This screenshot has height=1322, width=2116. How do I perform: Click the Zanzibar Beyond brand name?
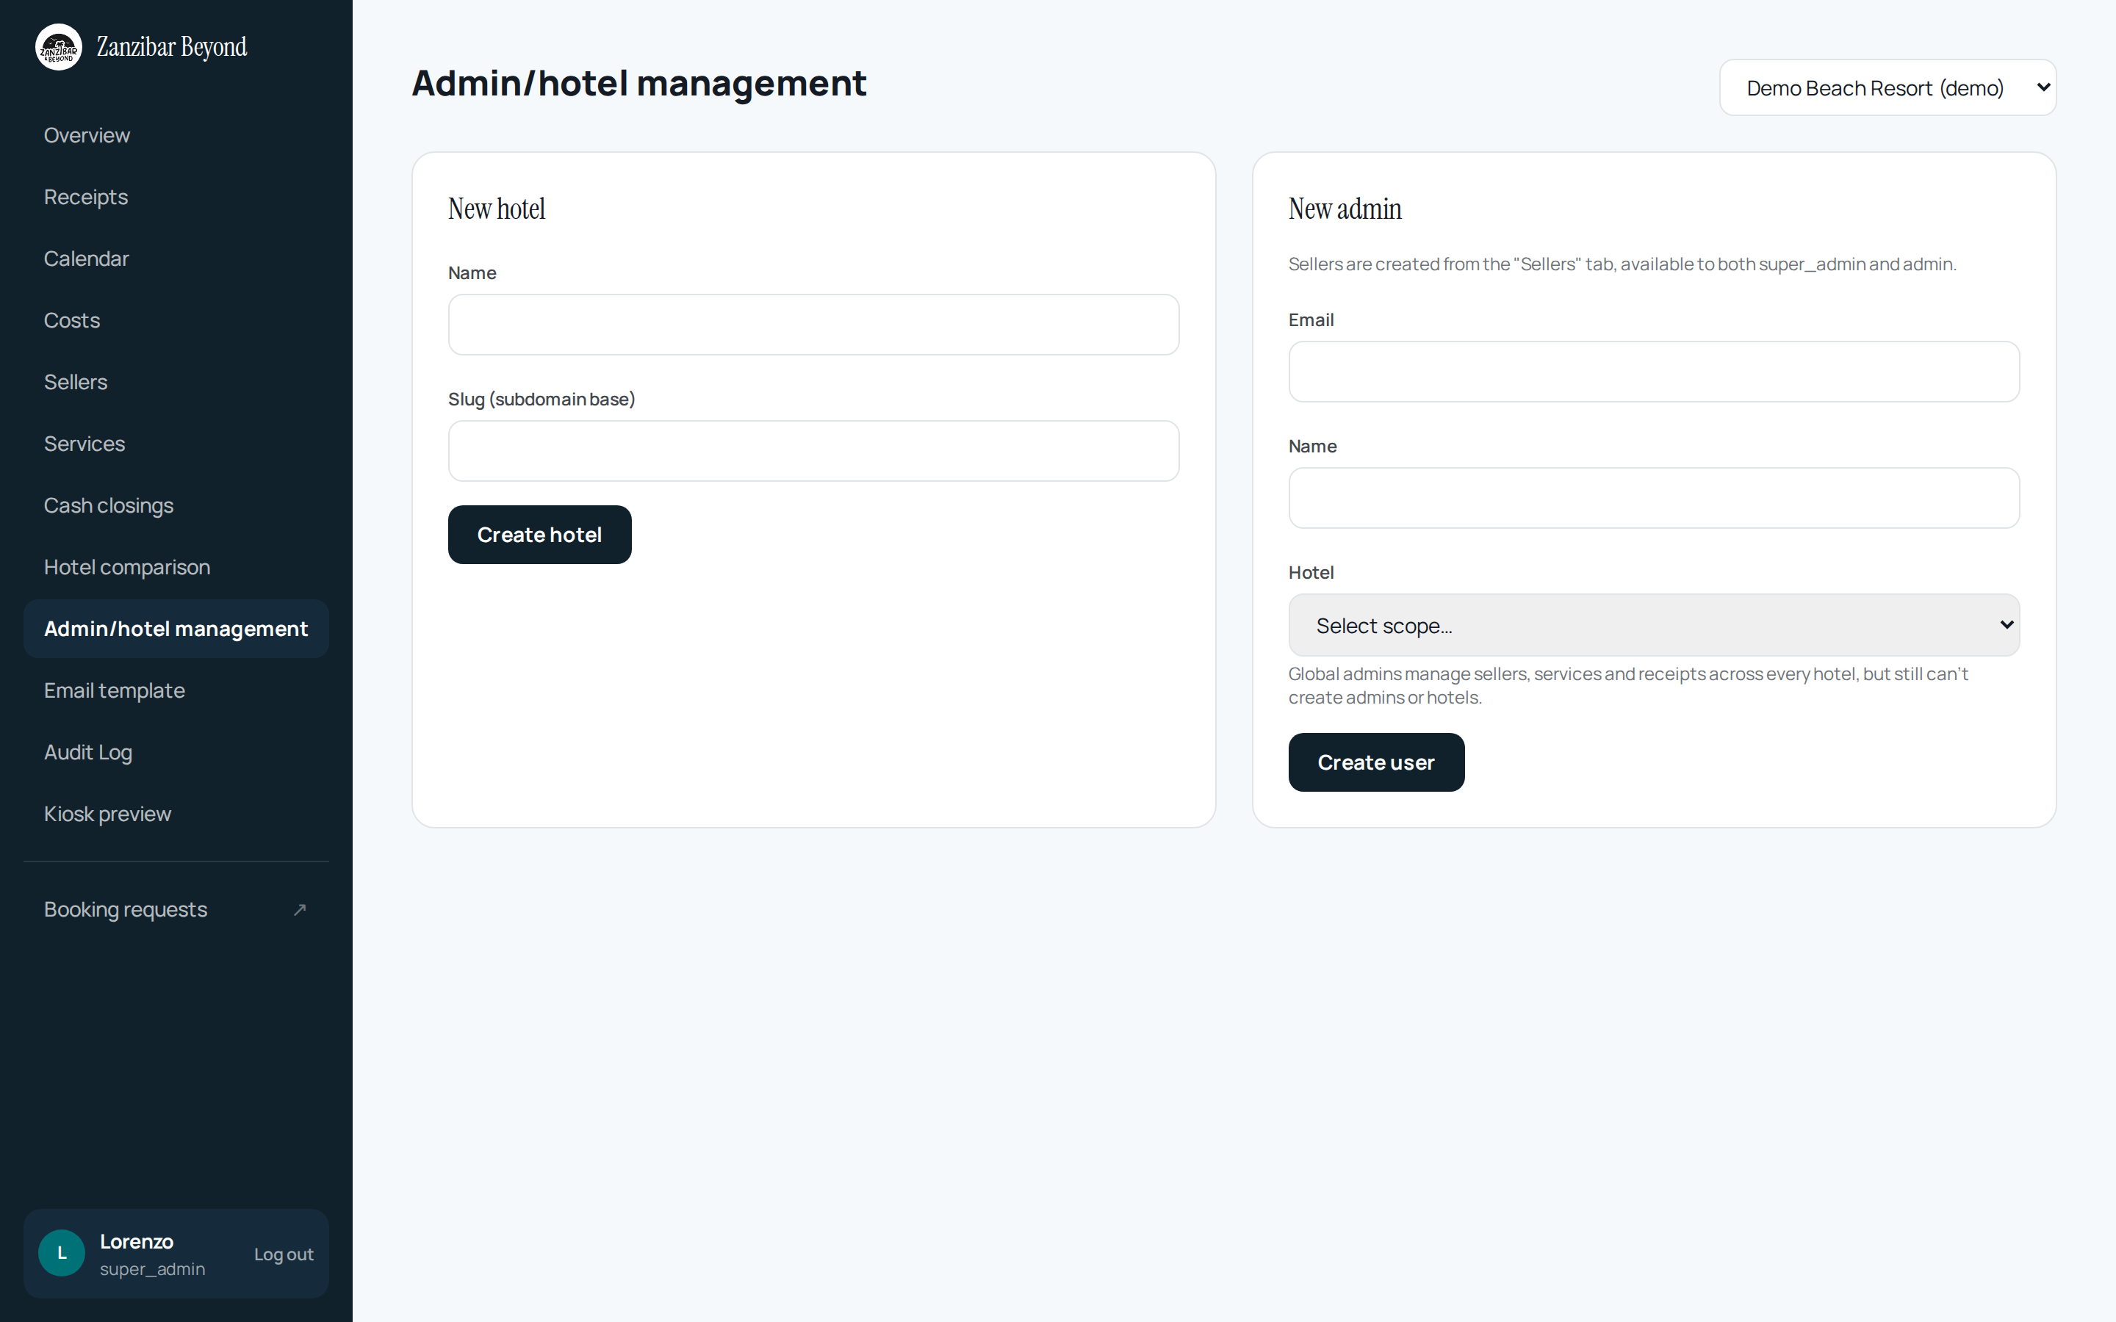point(171,47)
